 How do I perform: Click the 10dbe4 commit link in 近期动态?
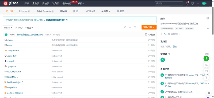[168, 86]
